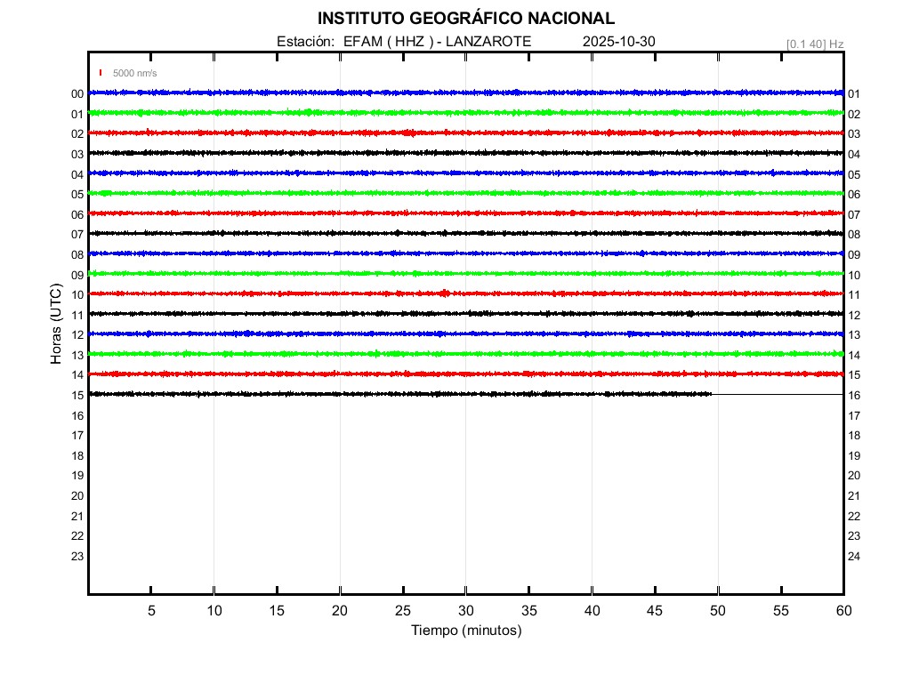This screenshot has width=911, height=683.
Task: Click the hour 23 label on left axis
Action: click(x=77, y=556)
